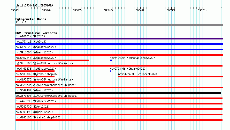Viewport: 230px width, 130px height.
Task: Click the red nsv5908492 variant bar
Action: coord(119,115)
